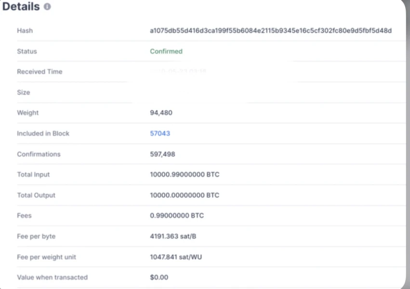Screen dimensions: 410x289
Task: Select the Details section heading
Action: click(x=20, y=7)
